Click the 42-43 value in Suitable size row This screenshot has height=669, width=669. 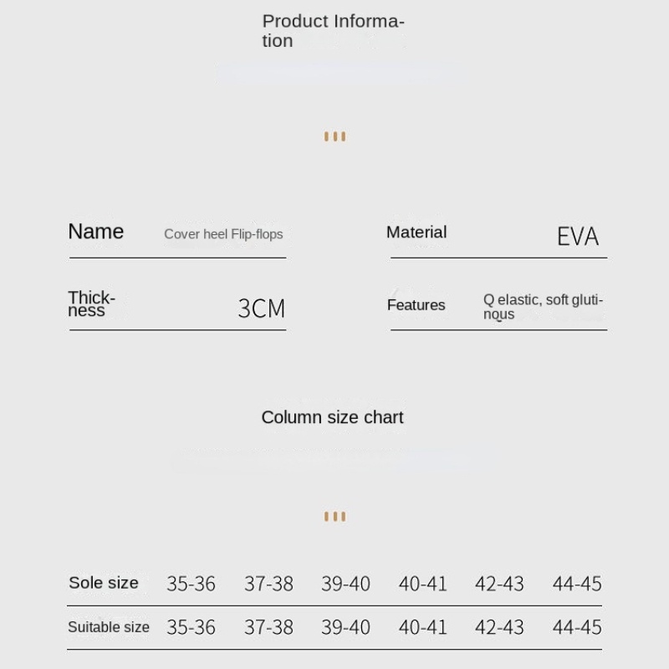point(499,627)
